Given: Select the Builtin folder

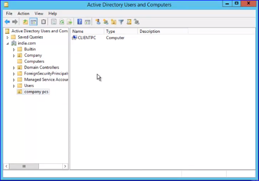Looking at the screenshot, I should (30, 49).
